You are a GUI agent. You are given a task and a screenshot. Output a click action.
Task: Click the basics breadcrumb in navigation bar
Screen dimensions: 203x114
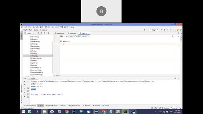click(36, 30)
